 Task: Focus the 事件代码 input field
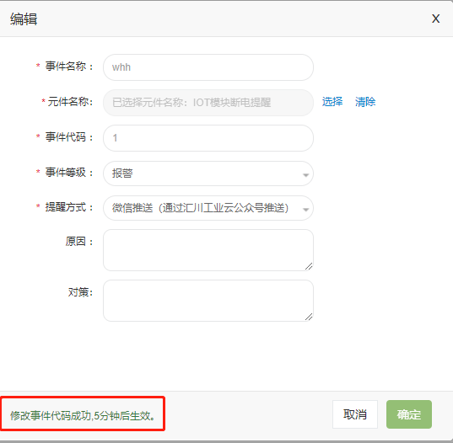click(x=208, y=138)
